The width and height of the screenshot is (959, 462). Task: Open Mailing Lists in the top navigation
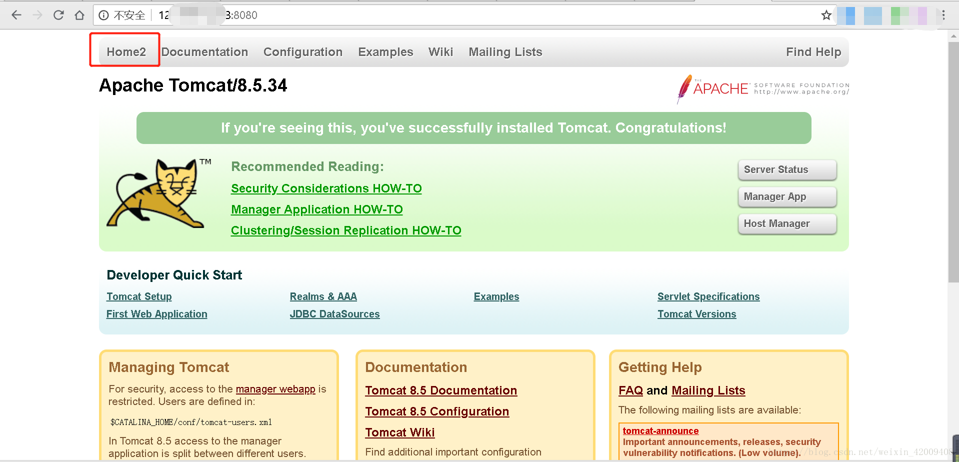(505, 52)
